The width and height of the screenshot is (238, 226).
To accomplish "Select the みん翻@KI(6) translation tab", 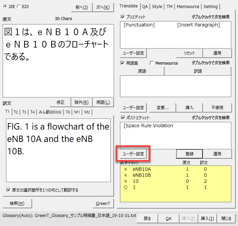I will coord(50,112).
